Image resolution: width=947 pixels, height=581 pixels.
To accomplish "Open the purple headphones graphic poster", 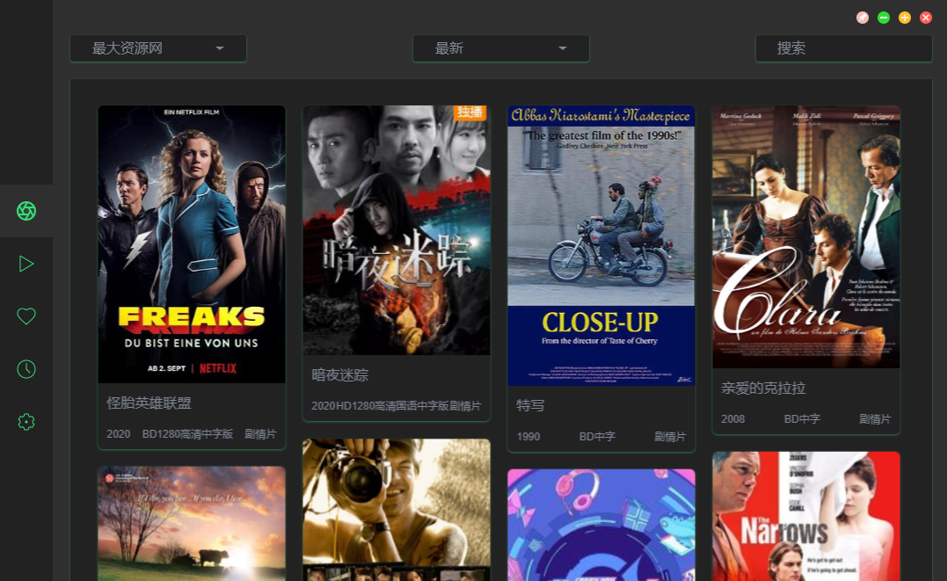I will click(x=601, y=525).
